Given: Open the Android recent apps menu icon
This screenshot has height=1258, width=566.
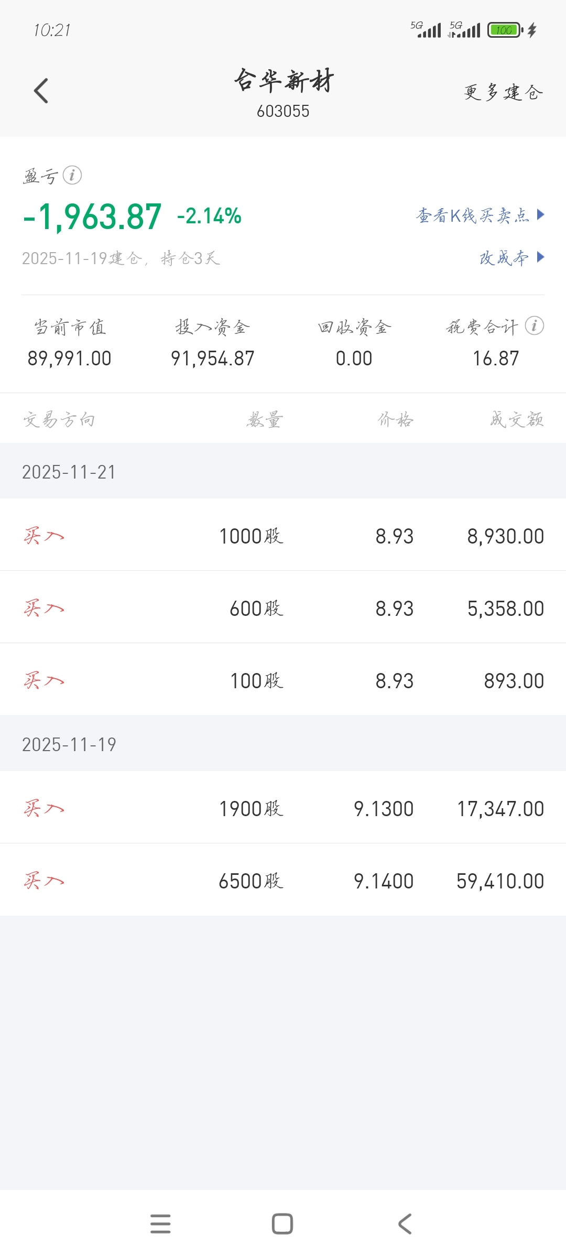Looking at the screenshot, I should pyautogui.click(x=160, y=1224).
